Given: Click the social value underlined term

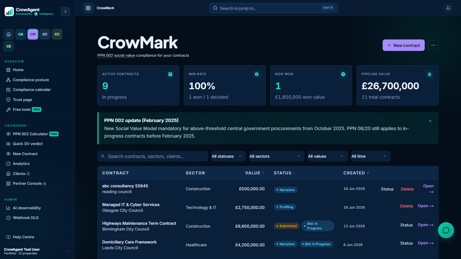Looking at the screenshot, I should (x=124, y=56).
